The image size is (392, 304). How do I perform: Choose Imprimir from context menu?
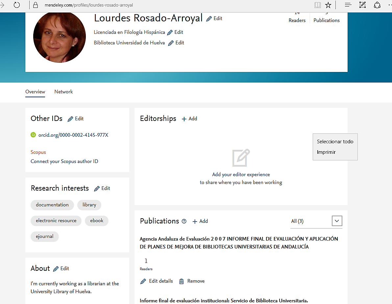(335, 152)
